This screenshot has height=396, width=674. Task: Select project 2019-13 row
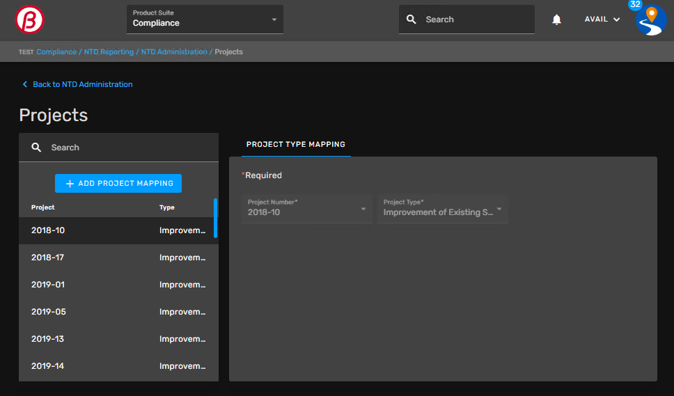[x=118, y=339]
